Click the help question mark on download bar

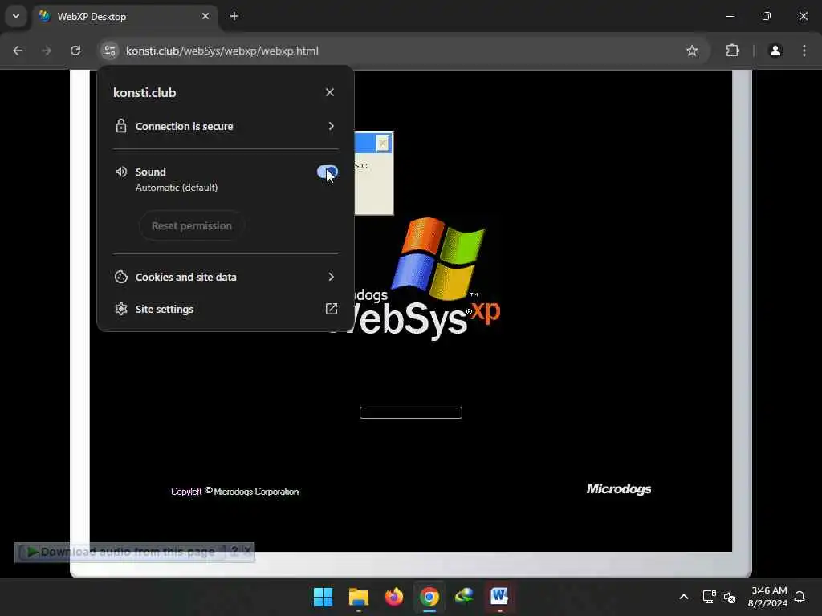(x=234, y=551)
